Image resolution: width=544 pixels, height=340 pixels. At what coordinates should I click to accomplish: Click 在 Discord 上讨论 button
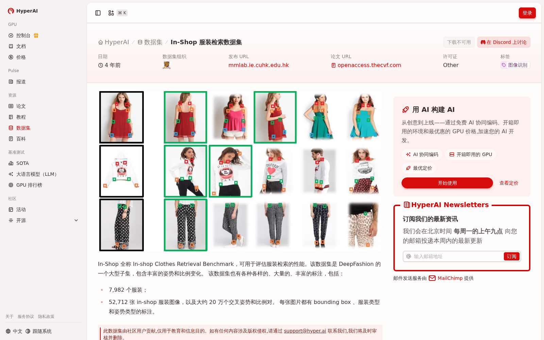[504, 42]
